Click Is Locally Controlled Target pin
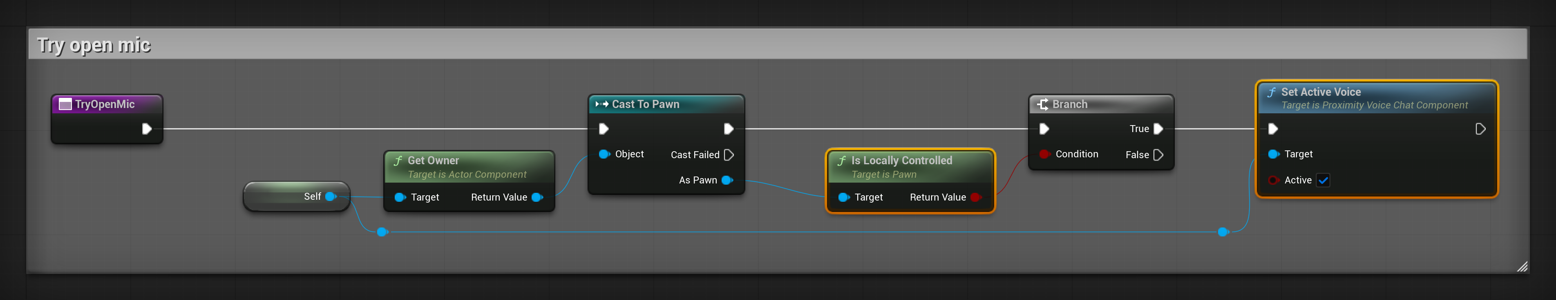 coord(844,198)
